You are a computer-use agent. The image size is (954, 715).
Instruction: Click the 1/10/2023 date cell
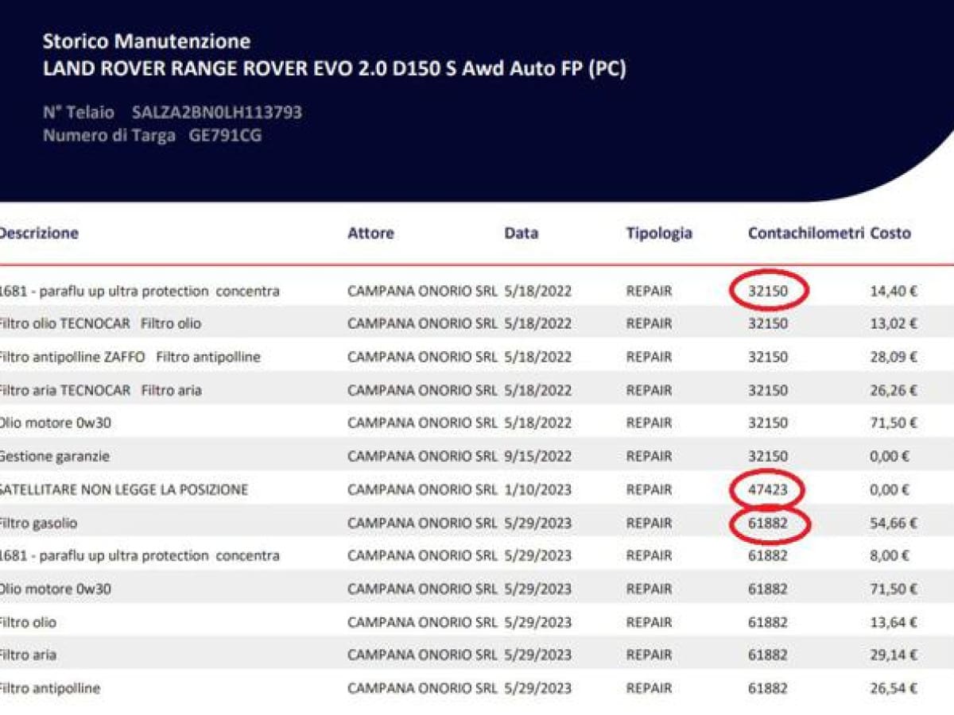[x=538, y=490]
